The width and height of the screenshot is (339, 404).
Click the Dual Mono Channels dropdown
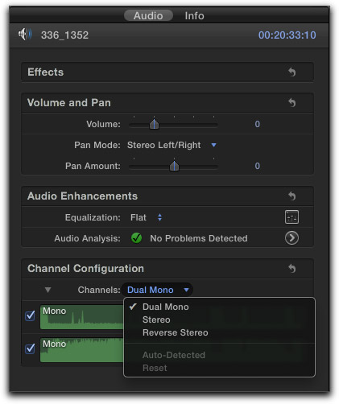click(x=157, y=290)
